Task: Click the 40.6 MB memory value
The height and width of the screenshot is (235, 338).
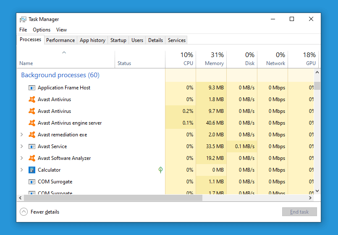Action: click(215, 123)
